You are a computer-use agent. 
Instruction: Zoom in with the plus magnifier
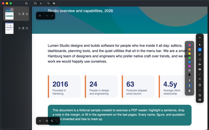(x=47, y=121)
